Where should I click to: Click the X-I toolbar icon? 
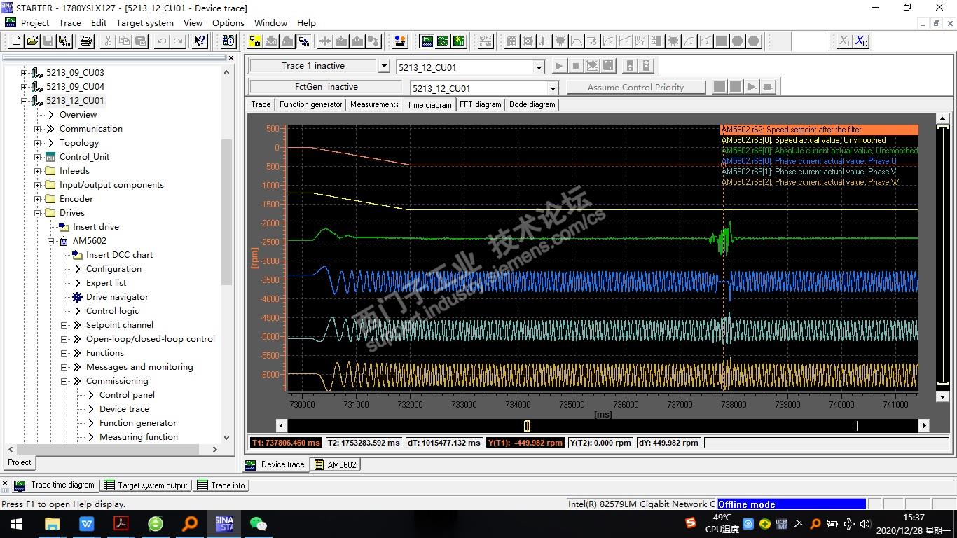(844, 41)
